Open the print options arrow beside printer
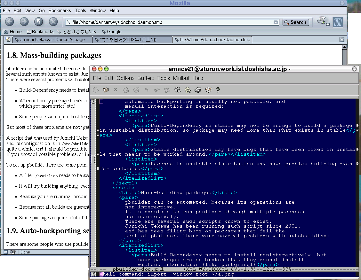361x280 pixels. tap(328, 24)
